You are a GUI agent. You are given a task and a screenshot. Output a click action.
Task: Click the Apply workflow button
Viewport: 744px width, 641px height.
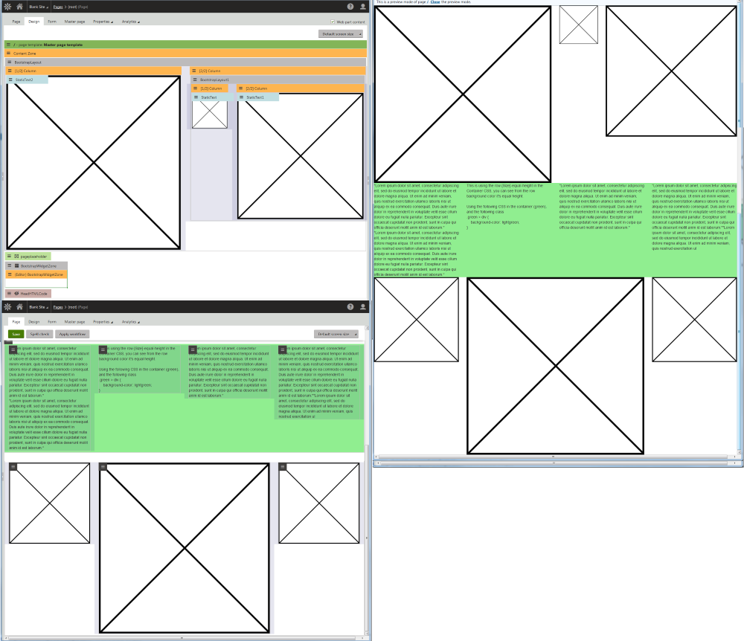[x=72, y=335]
